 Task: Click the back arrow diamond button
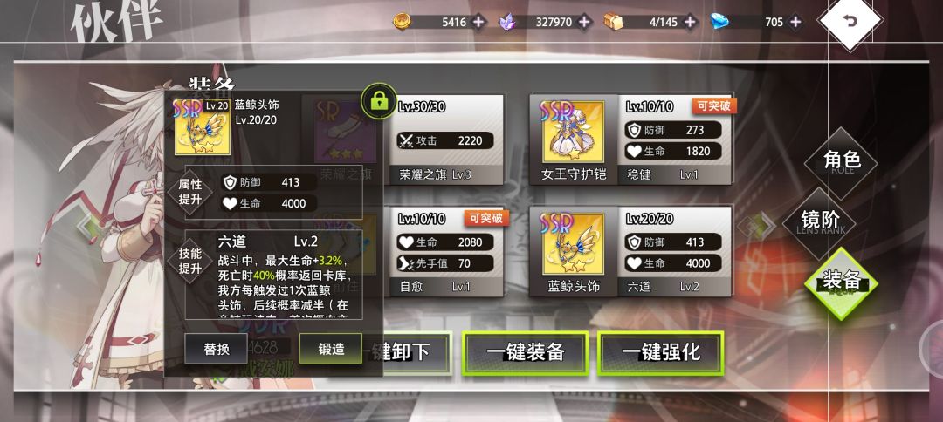(850, 22)
